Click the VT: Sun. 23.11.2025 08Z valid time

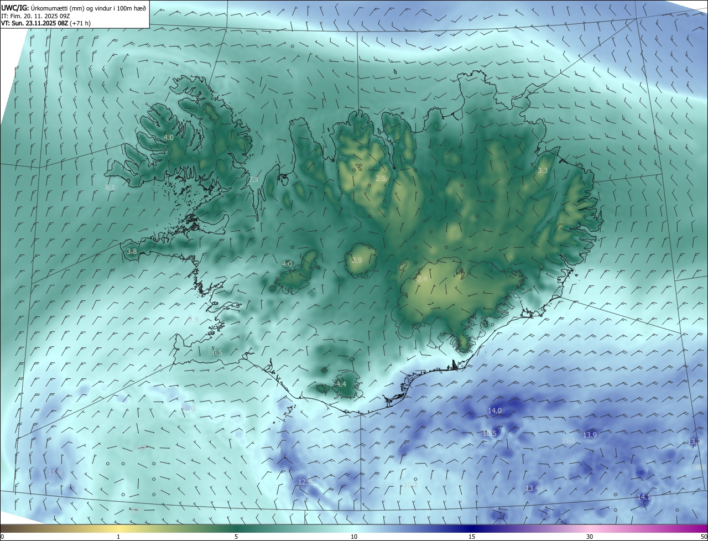(46, 23)
